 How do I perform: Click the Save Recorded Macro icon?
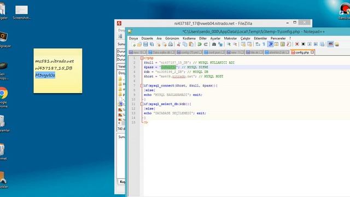[x=322, y=44]
